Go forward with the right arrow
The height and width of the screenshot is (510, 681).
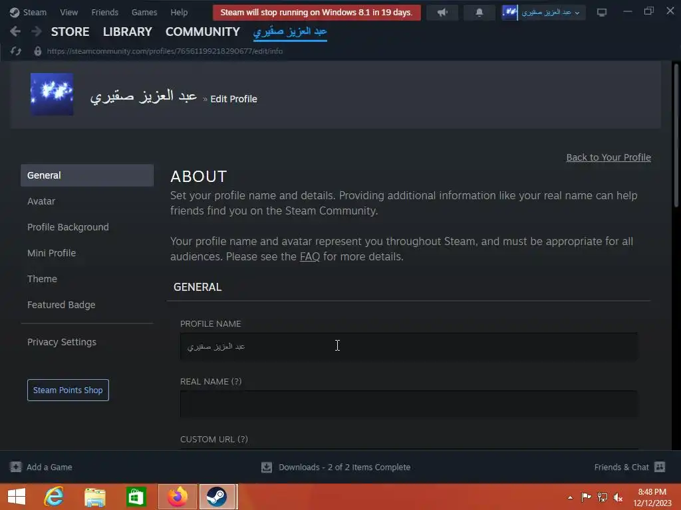37,31
